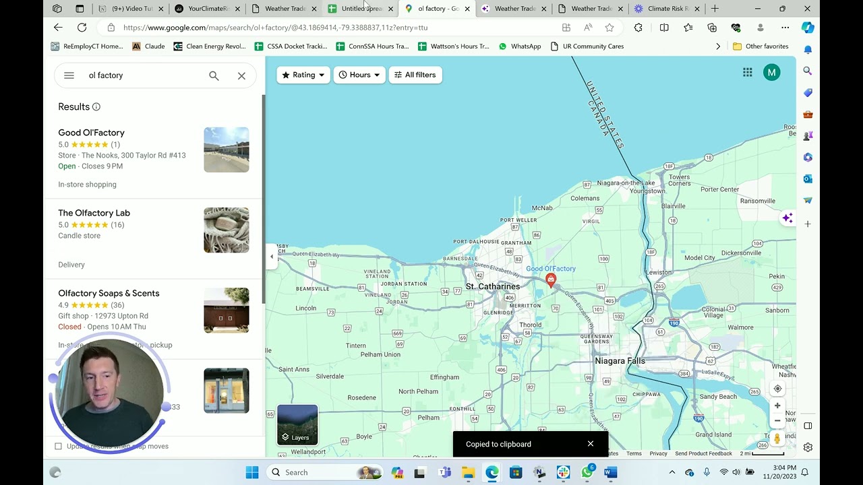
Task: Show your location on the map
Action: click(777, 389)
